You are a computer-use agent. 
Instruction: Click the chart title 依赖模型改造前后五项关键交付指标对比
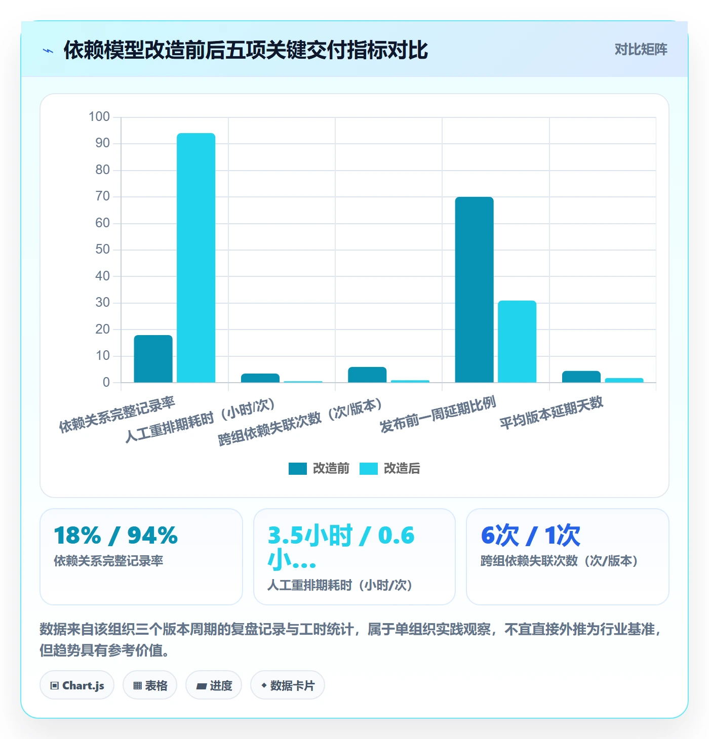(x=246, y=50)
